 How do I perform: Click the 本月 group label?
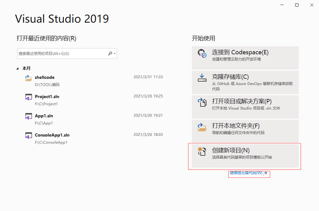(27, 68)
